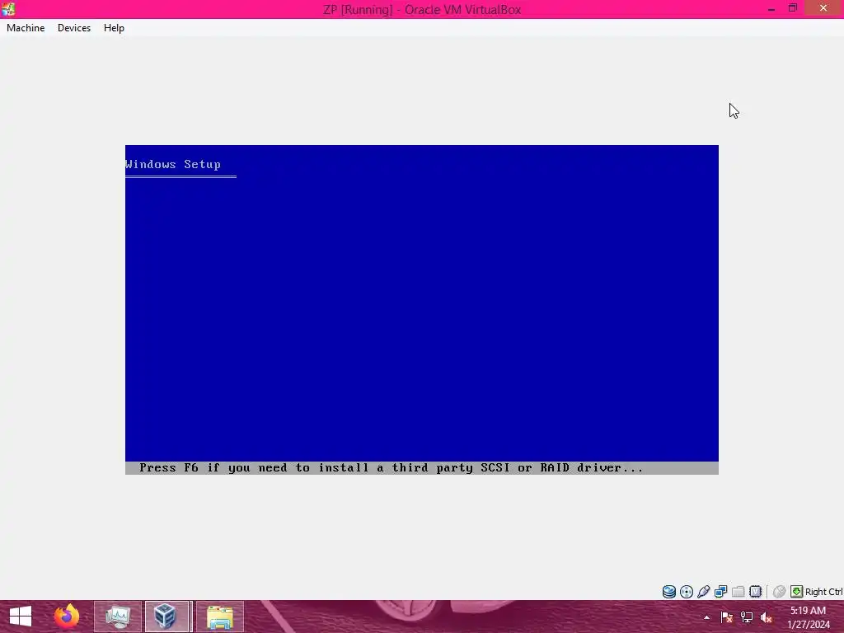This screenshot has width=844, height=633.
Task: Click the green keyboard capture arrow icon
Action: 796,592
